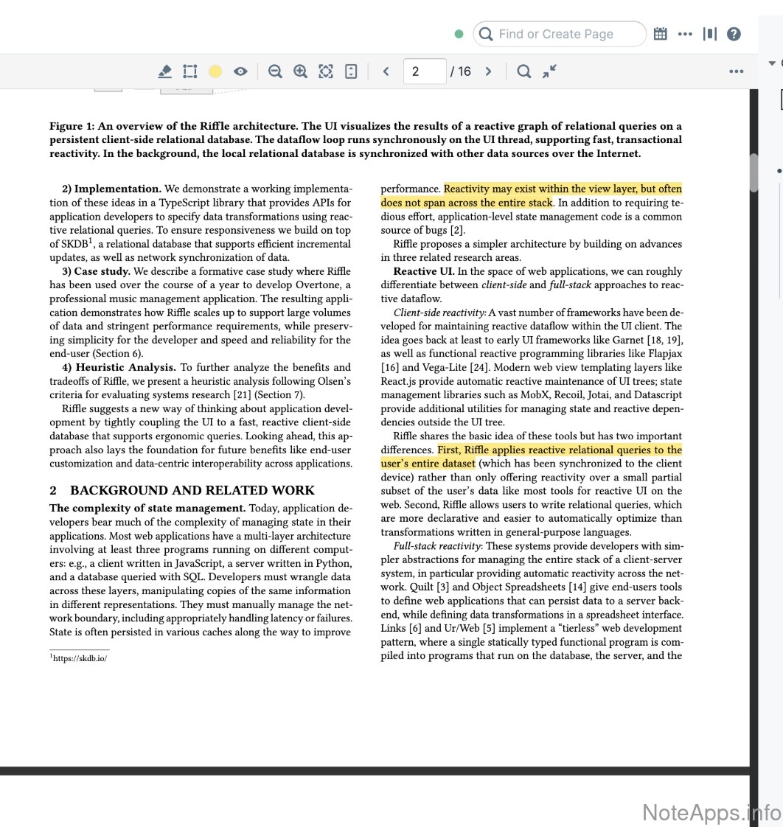The image size is (783, 827).
Task: Toggle fit-to-width page mode
Action: (351, 71)
